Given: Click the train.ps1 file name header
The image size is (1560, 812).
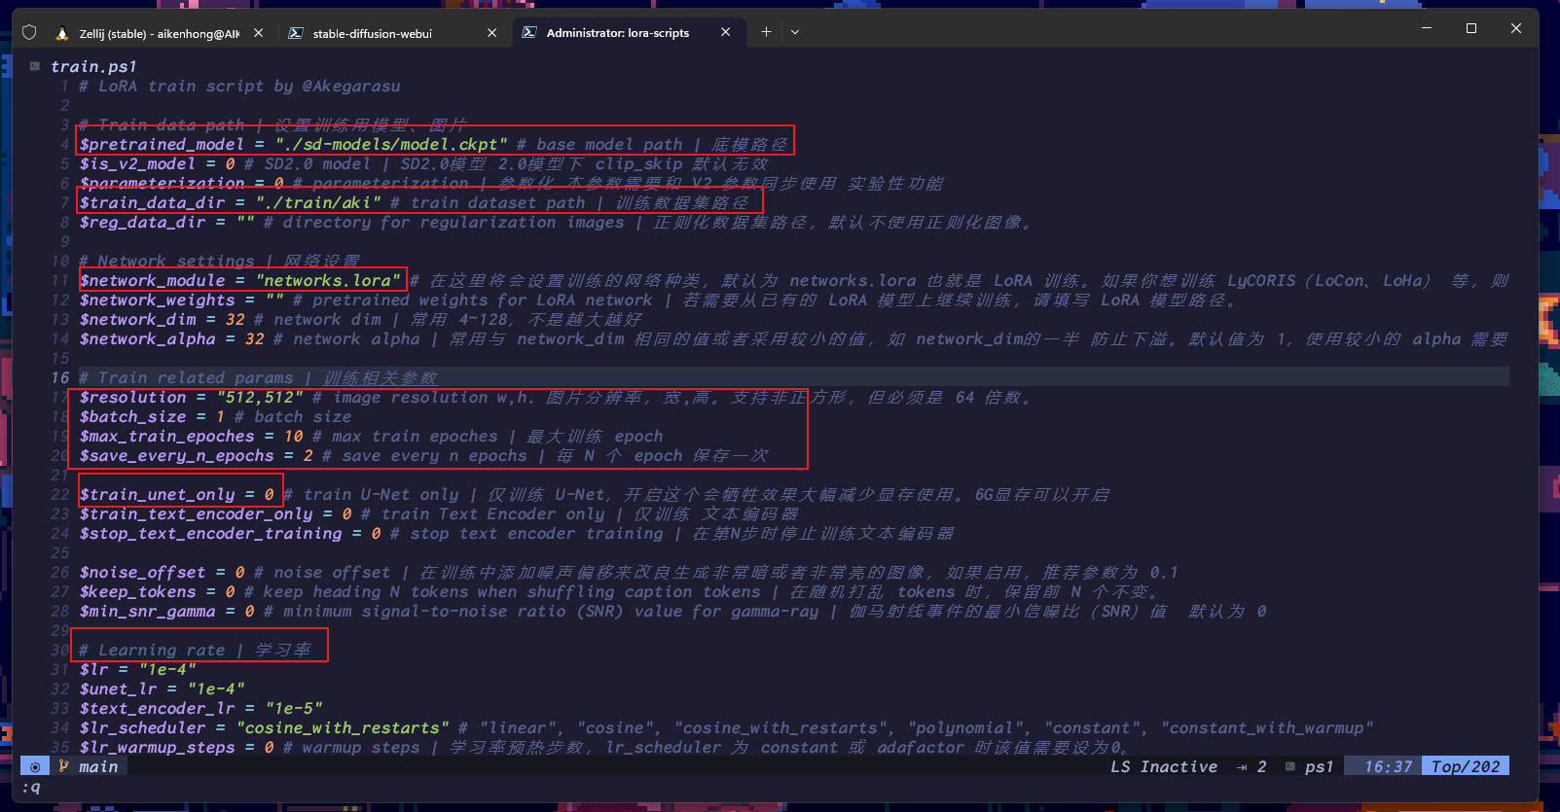Looking at the screenshot, I should pos(93,66).
